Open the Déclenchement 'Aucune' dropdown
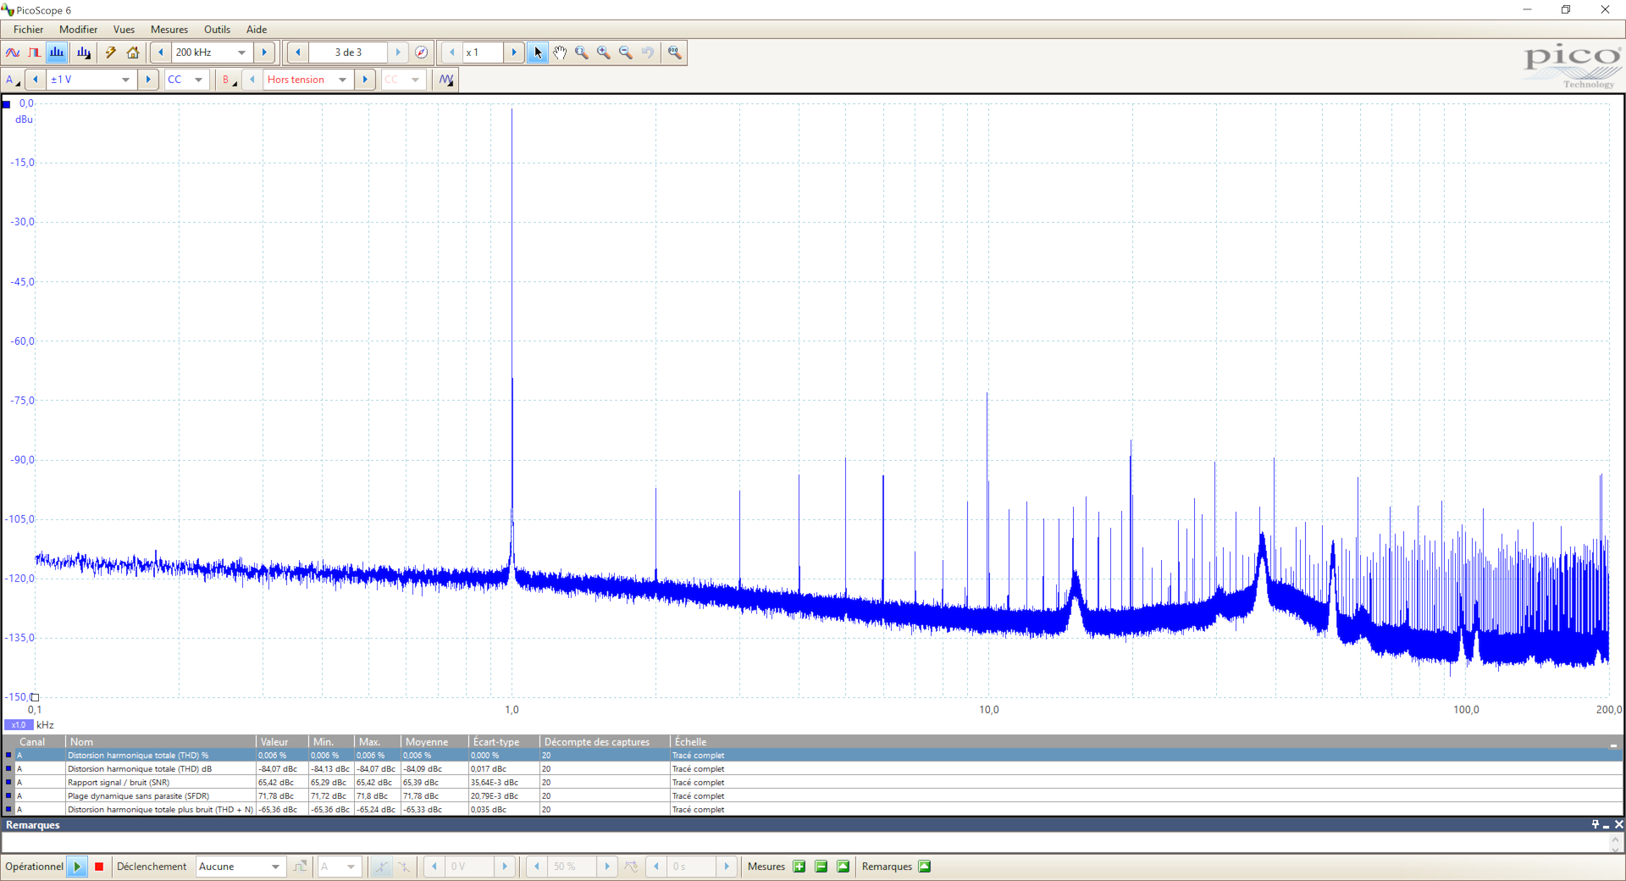 (x=275, y=867)
